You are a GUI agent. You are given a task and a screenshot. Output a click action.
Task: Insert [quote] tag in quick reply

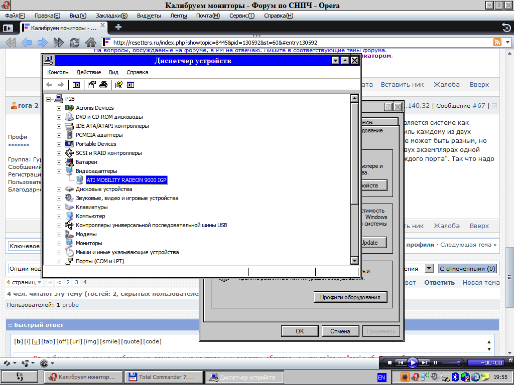pos(132,341)
